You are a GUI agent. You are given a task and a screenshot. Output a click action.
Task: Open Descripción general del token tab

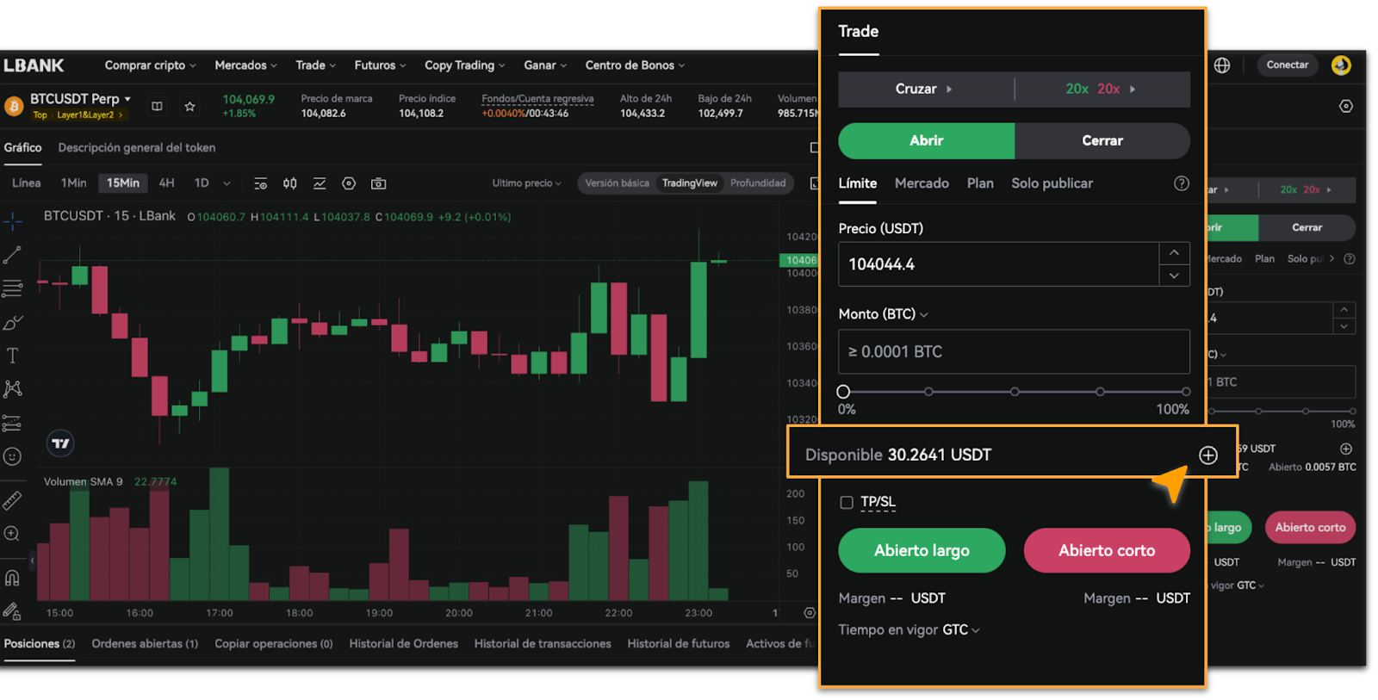tap(137, 148)
